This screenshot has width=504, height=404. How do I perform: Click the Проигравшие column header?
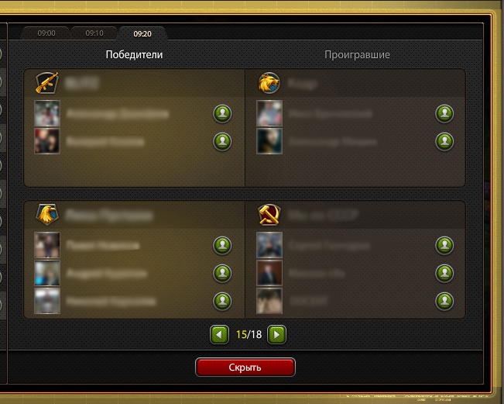click(x=357, y=55)
